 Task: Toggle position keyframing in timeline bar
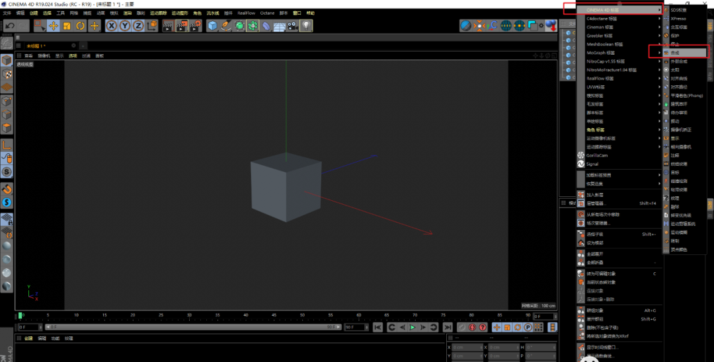(x=496, y=327)
